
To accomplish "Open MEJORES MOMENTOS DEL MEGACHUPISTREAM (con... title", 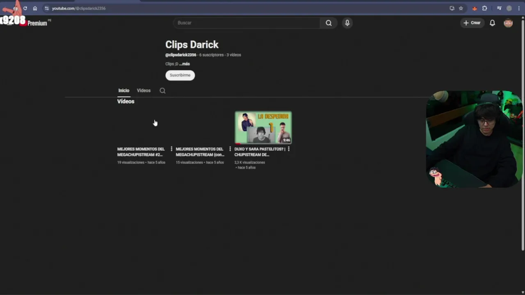I will [200, 152].
